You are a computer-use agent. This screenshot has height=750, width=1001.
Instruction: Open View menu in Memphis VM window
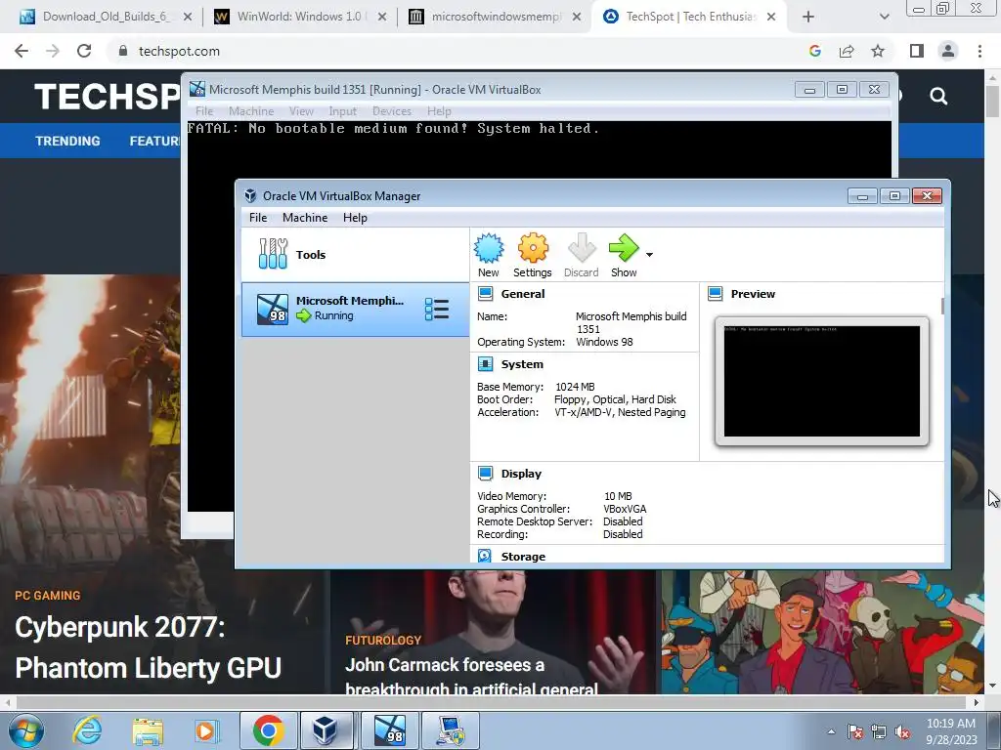301,111
